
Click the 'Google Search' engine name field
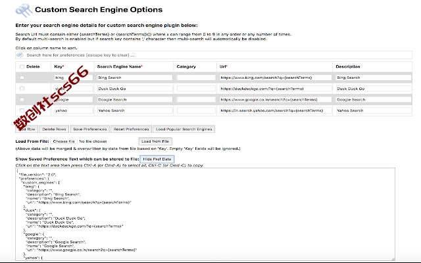135,99
